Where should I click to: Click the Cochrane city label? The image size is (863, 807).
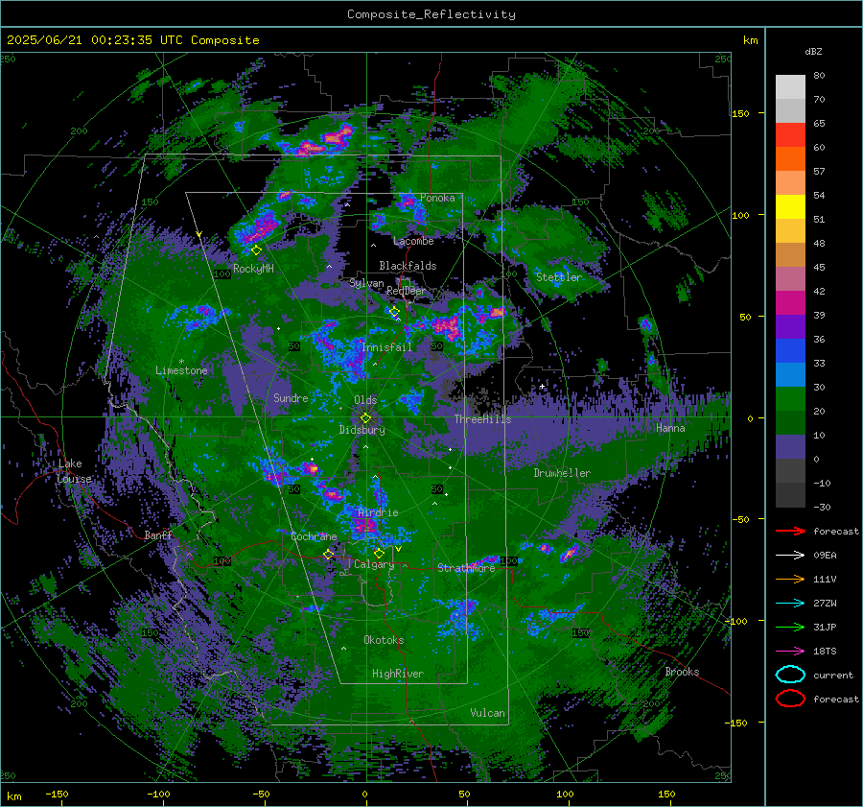314,536
